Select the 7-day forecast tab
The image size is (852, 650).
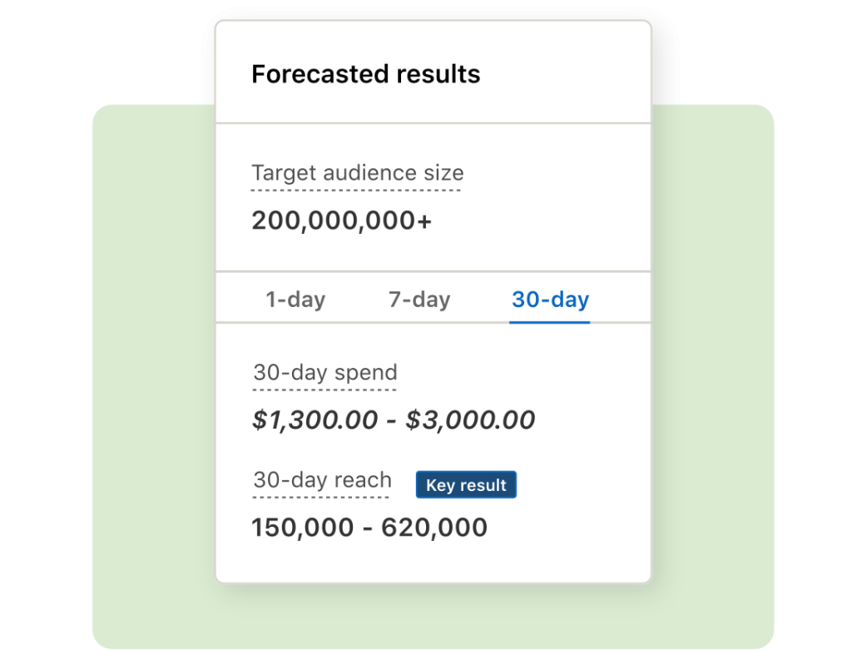pyautogui.click(x=419, y=300)
